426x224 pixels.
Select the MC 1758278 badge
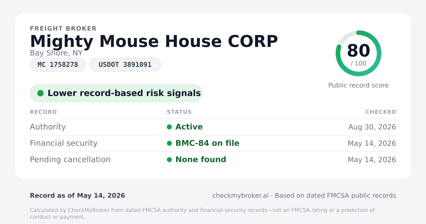[58, 65]
